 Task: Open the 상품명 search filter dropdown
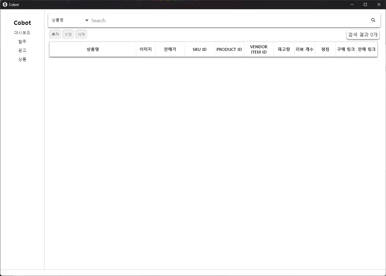coord(70,20)
